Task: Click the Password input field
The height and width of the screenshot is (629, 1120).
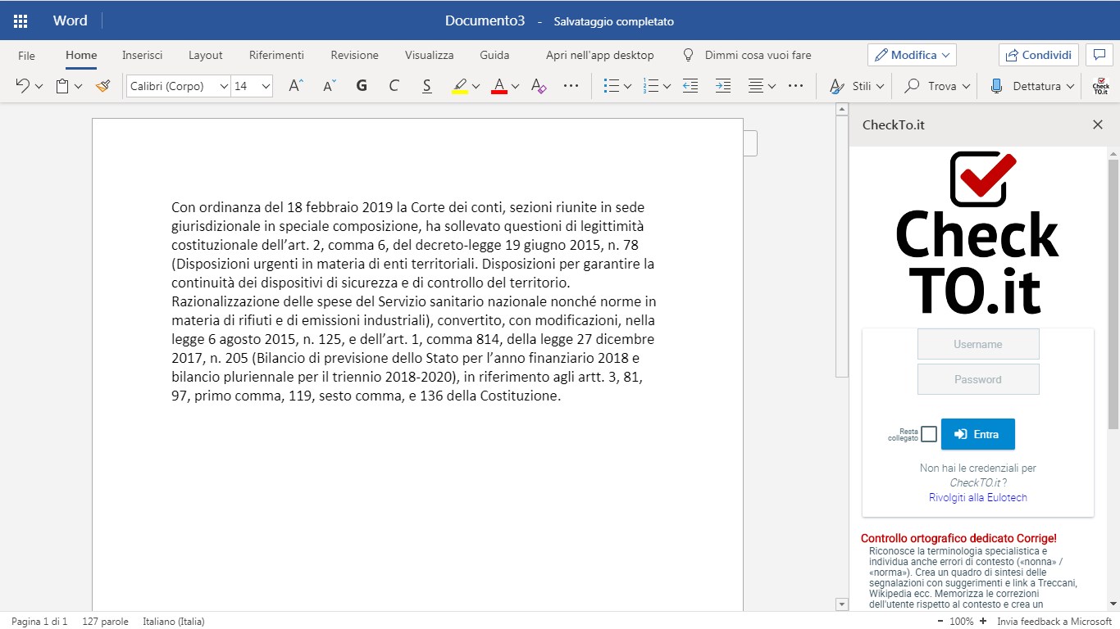Action: coord(978,379)
